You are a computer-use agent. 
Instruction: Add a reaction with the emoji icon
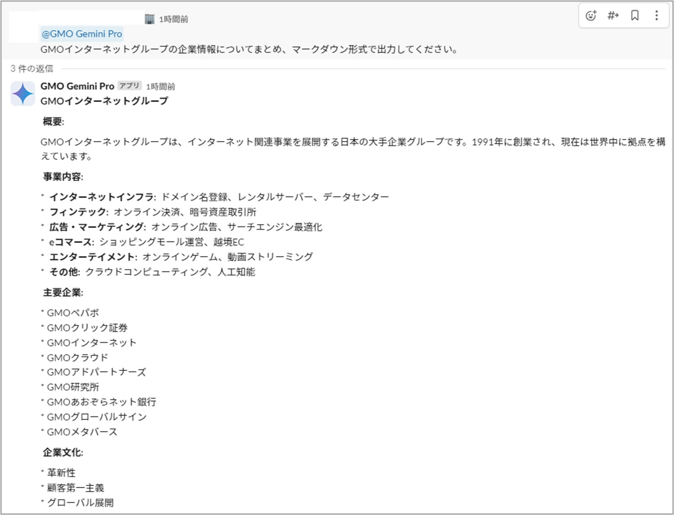(591, 16)
